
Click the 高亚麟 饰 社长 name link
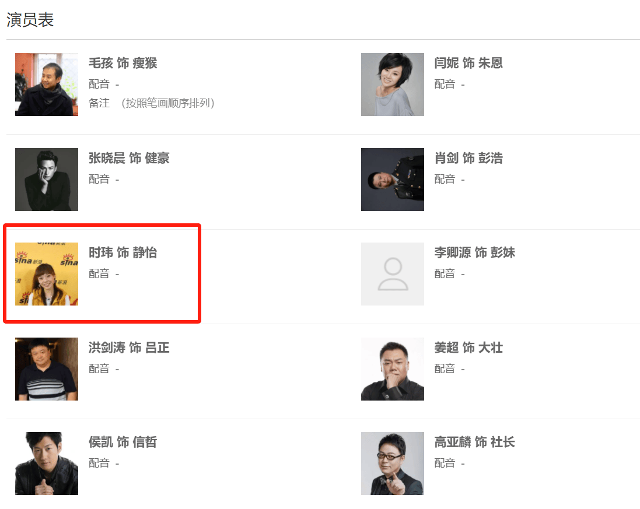(x=474, y=442)
